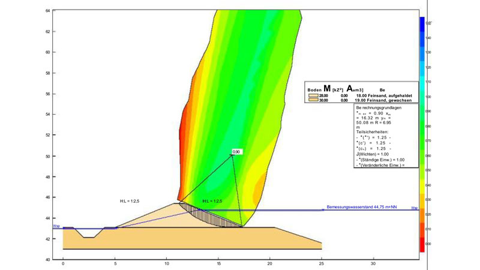This screenshot has width=480, height=270.
Task: Click the left Wsp water level marker
Action: tap(56, 226)
